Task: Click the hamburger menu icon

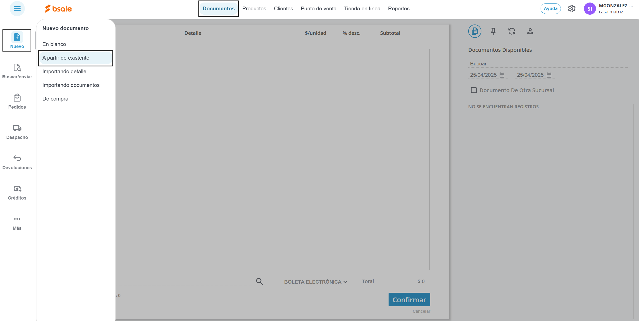Action: coord(17,9)
